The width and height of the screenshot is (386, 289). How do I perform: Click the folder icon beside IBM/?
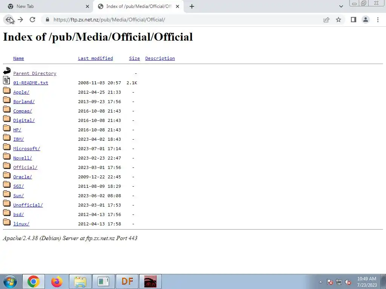click(7, 137)
